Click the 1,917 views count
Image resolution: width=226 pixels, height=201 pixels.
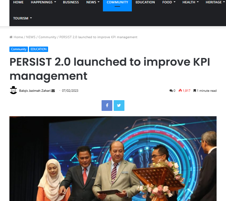187,91
